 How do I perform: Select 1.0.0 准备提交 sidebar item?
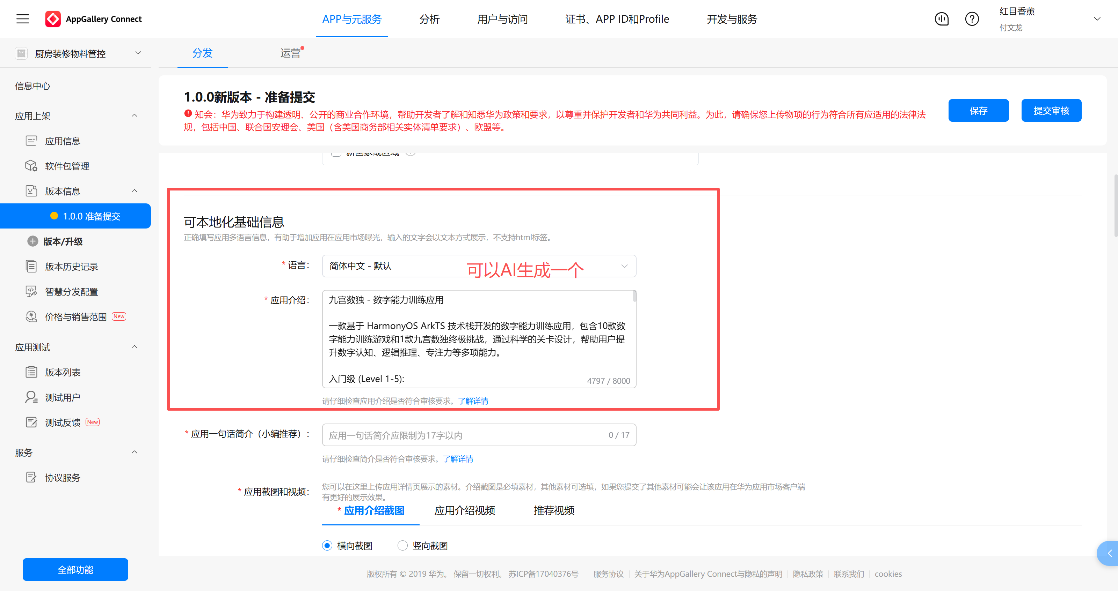point(75,216)
